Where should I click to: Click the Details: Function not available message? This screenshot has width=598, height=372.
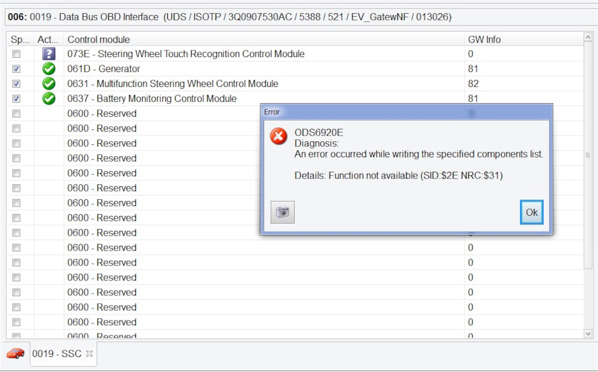399,175
